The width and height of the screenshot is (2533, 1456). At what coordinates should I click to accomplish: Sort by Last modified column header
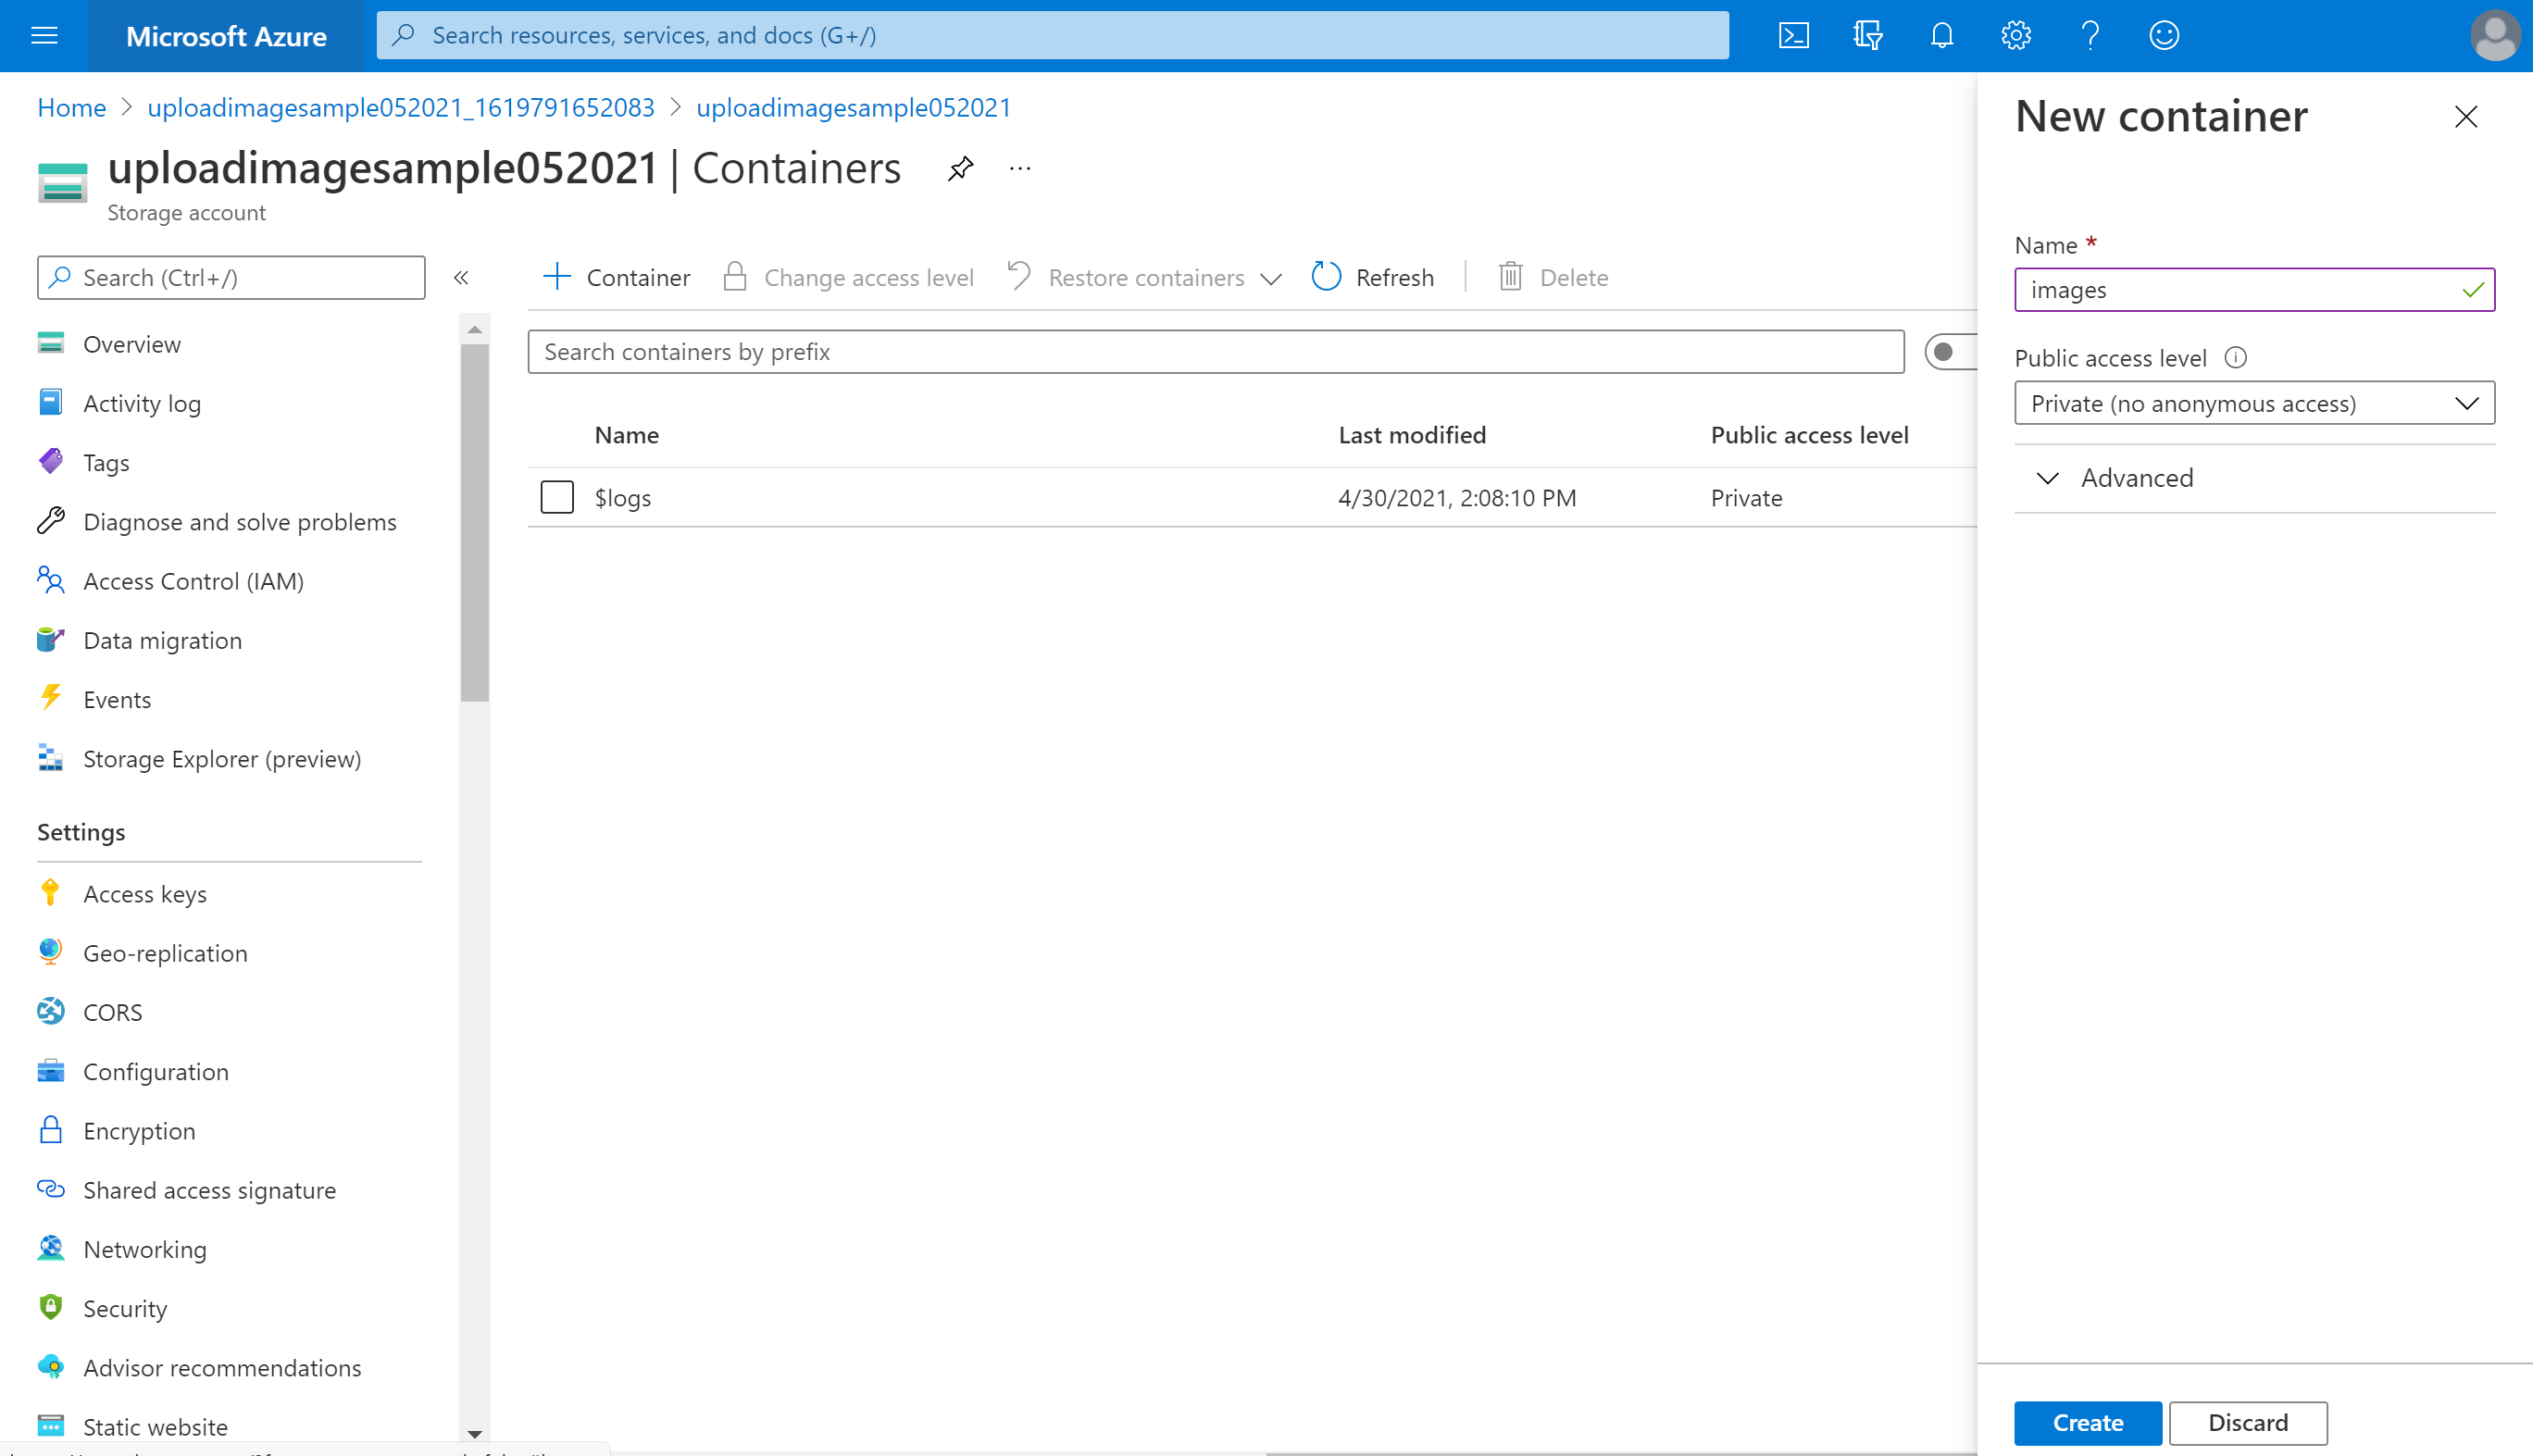(x=1412, y=435)
